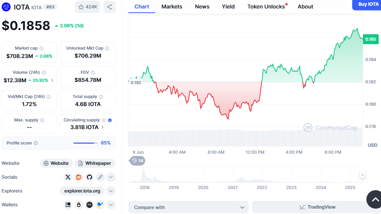Open the Token Unlocks tab

[266, 7]
